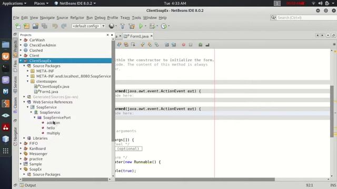Open the Output panel button
The height and width of the screenshot is (189, 337).
pos(28,185)
